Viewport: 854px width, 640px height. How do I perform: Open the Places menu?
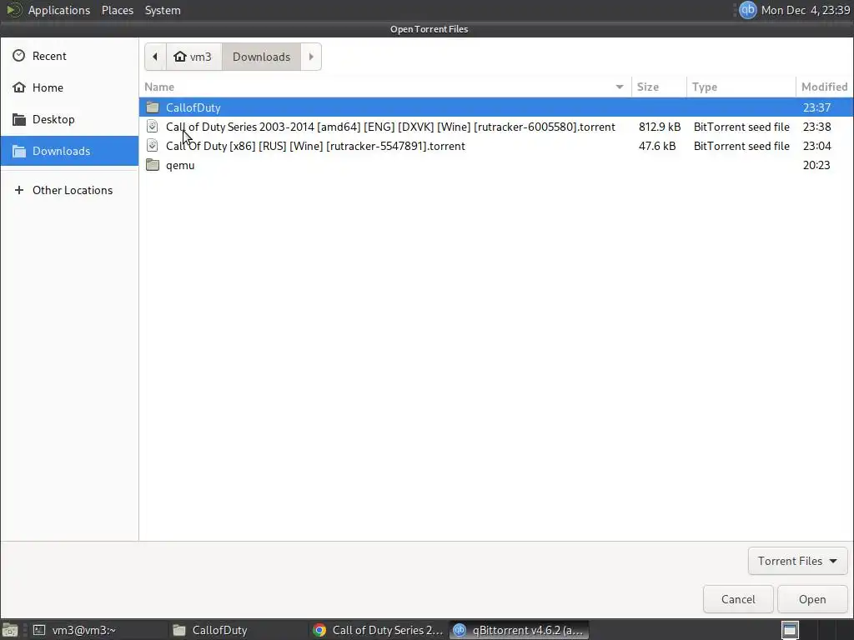coord(118,10)
